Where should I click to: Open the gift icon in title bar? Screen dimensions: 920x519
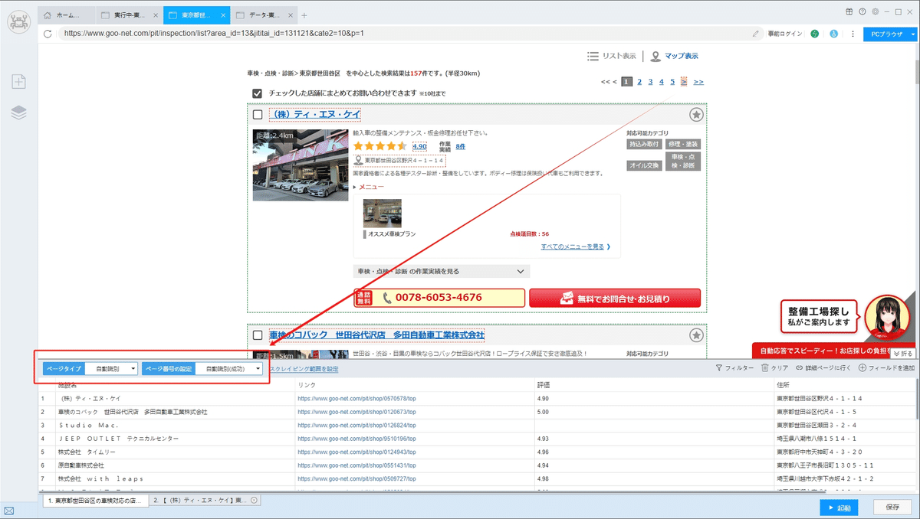(849, 11)
